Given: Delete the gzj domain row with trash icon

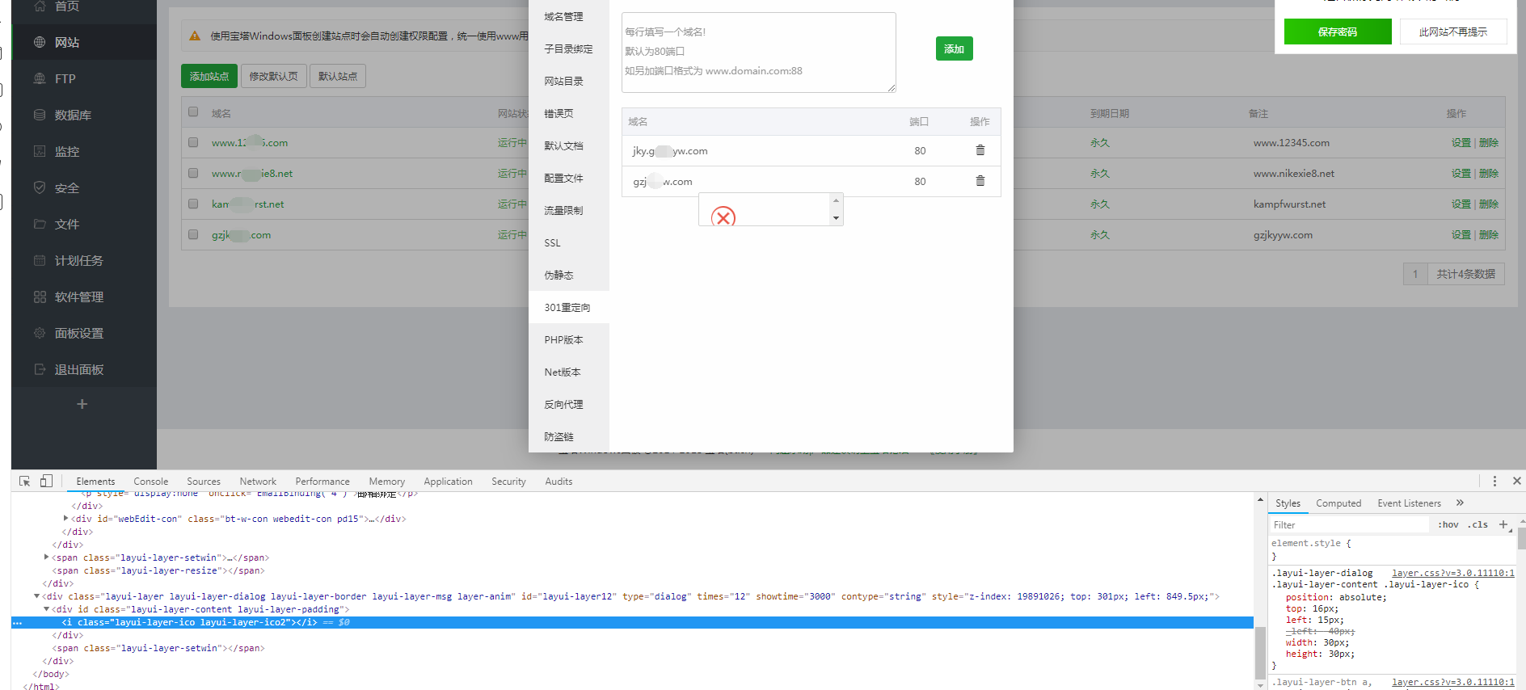Looking at the screenshot, I should 980,181.
